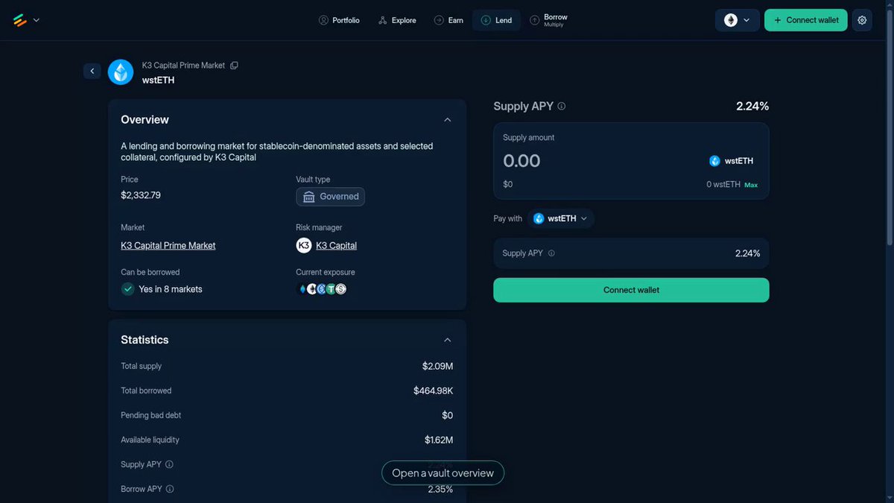Open the Portfolio tab
The image size is (894, 503).
339,20
